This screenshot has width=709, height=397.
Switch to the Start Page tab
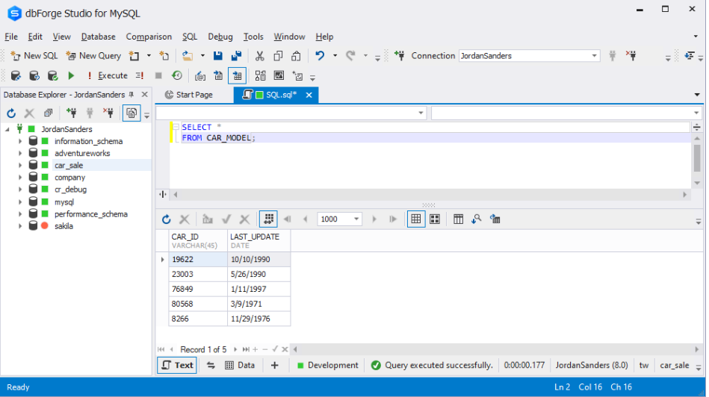point(188,94)
